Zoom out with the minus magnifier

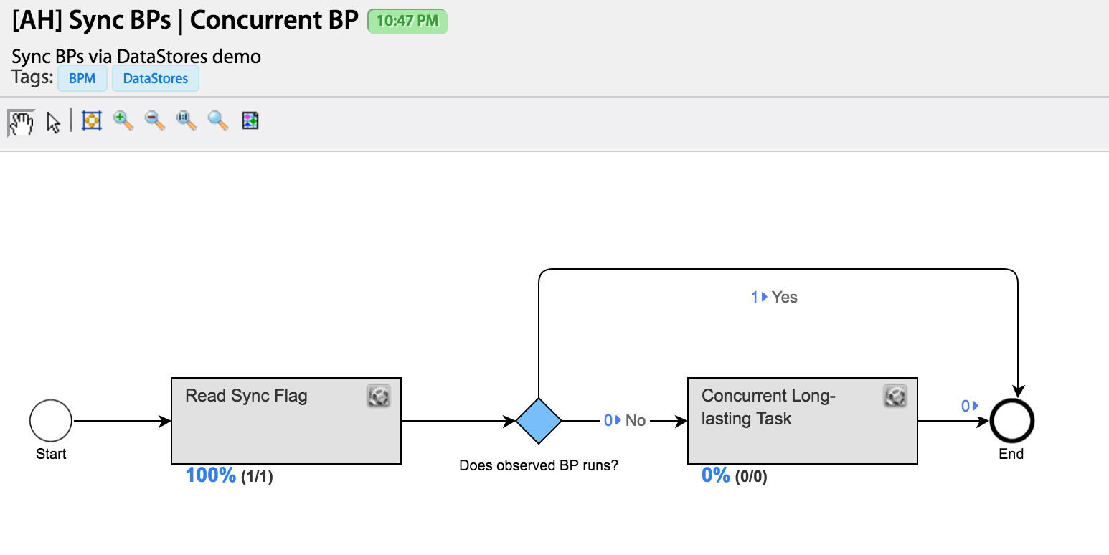click(x=155, y=120)
